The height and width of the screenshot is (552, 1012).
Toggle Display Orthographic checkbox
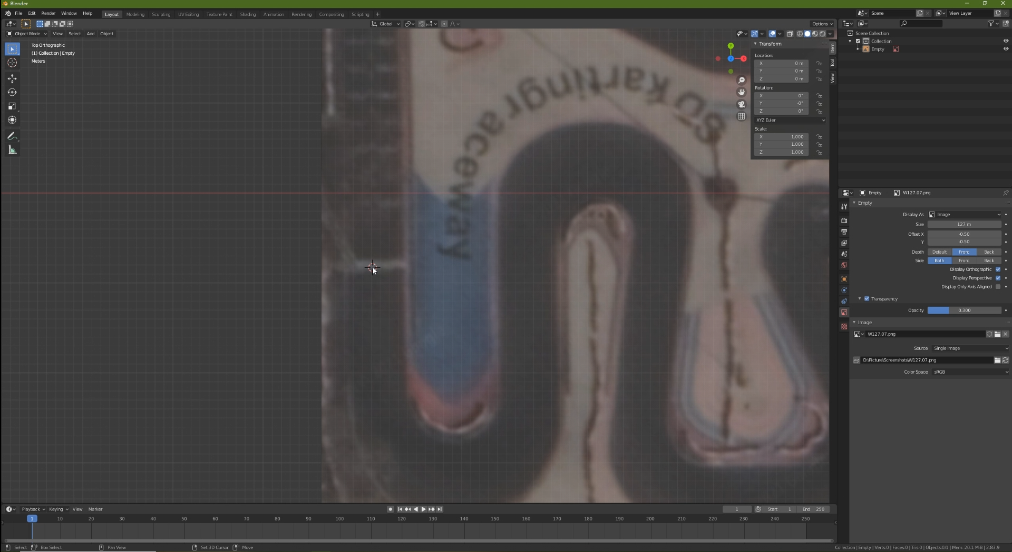pos(998,269)
